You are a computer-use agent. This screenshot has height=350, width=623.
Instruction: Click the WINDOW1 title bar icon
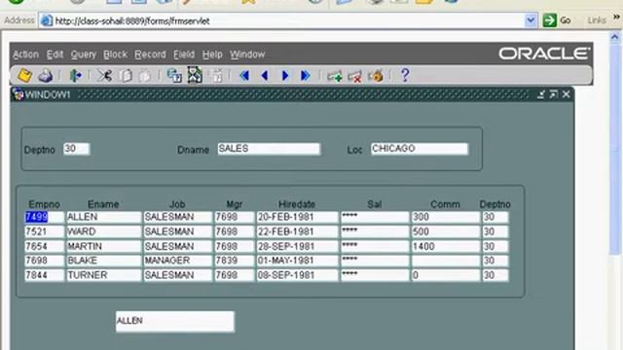[x=18, y=94]
